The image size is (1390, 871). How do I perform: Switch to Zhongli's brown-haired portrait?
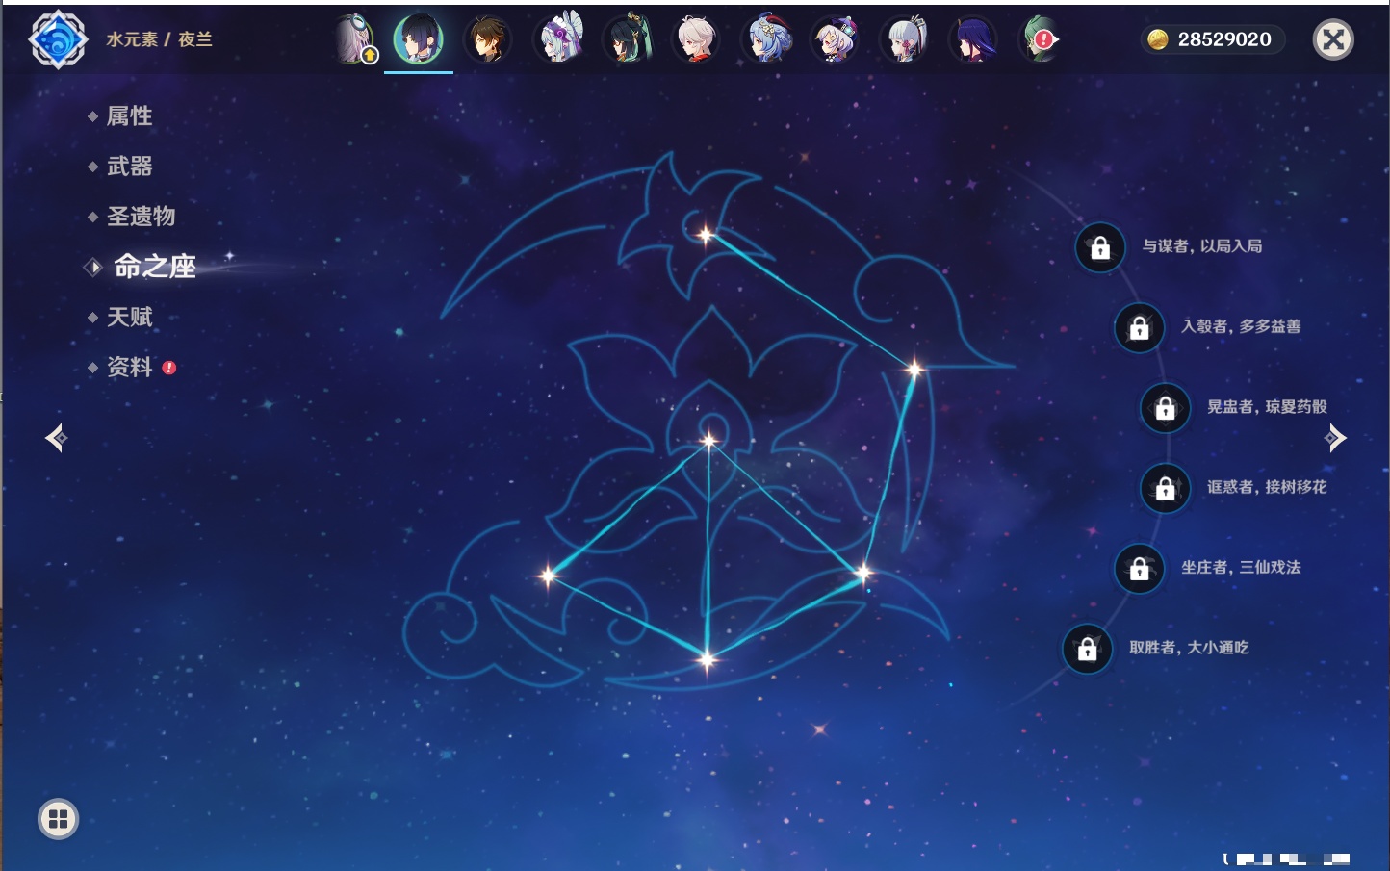pos(488,39)
